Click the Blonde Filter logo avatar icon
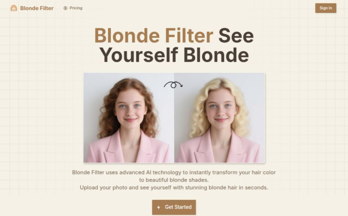Screen dimensions: 348x216 pos(14,8)
